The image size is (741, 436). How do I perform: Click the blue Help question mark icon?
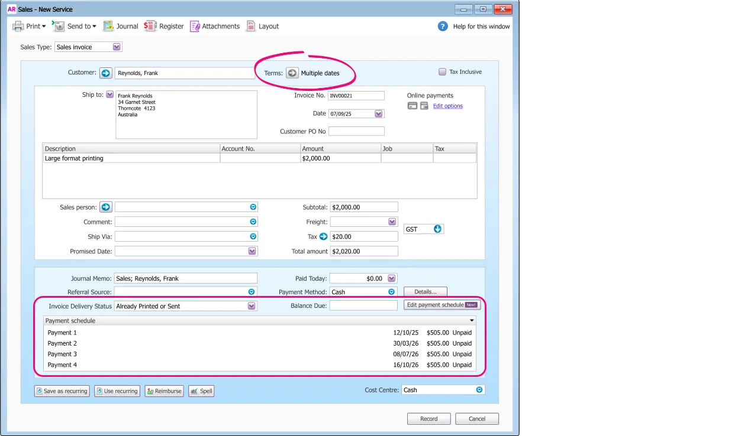tap(443, 26)
